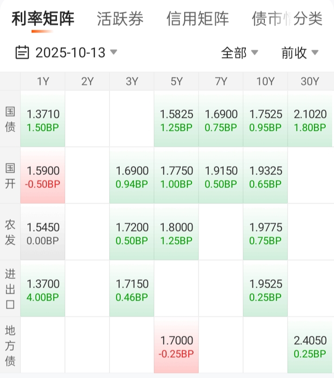Screen dimensions: 334x378
Task: Select the 地方债 5Y cell showing 1.7000
Action: coord(176,346)
